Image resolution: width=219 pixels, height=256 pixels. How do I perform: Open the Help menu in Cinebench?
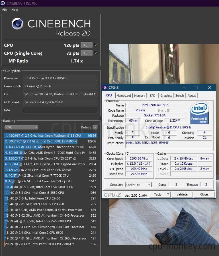[15, 10]
